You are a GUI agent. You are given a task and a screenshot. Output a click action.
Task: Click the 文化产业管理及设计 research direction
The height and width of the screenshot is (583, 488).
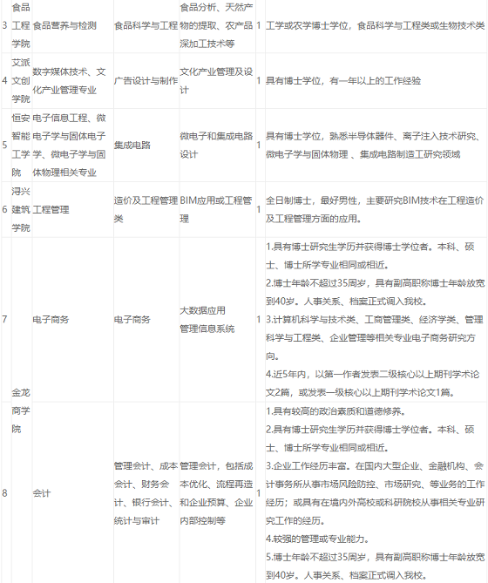(216, 81)
